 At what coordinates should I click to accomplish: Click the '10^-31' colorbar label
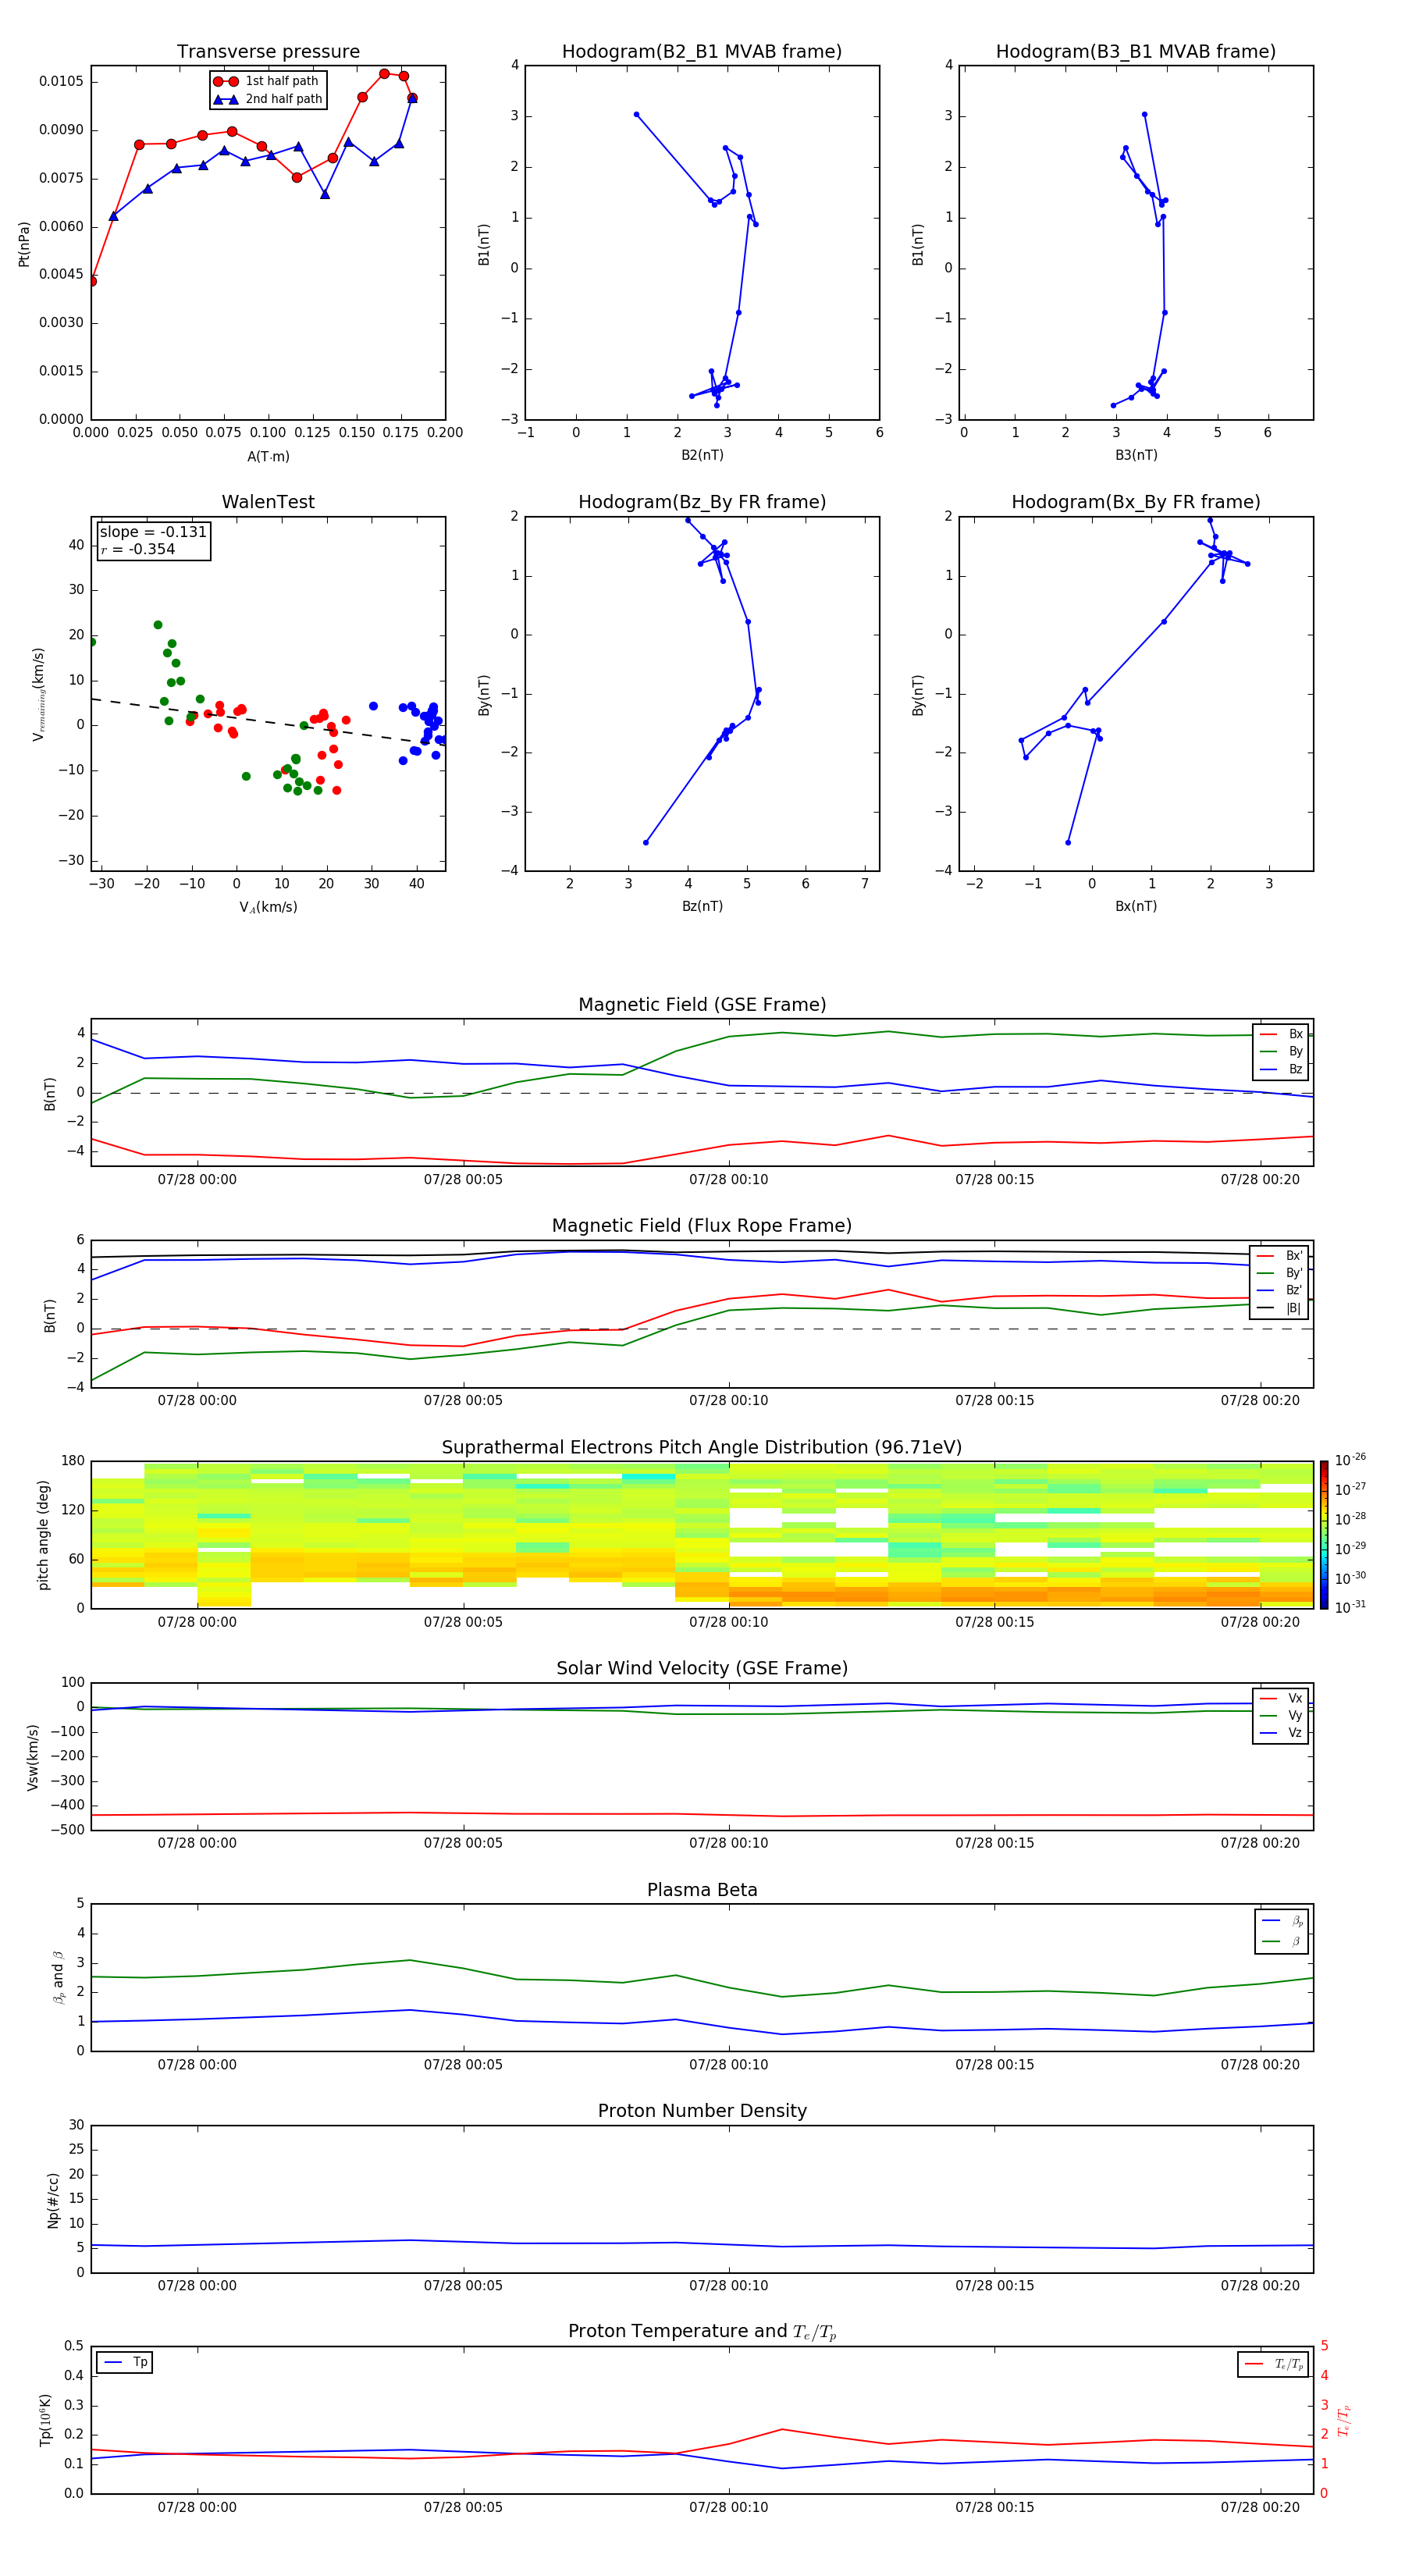point(1350,1607)
